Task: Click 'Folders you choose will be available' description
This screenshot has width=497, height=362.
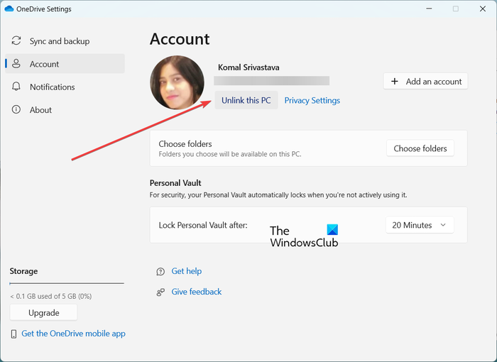Action: click(230, 154)
